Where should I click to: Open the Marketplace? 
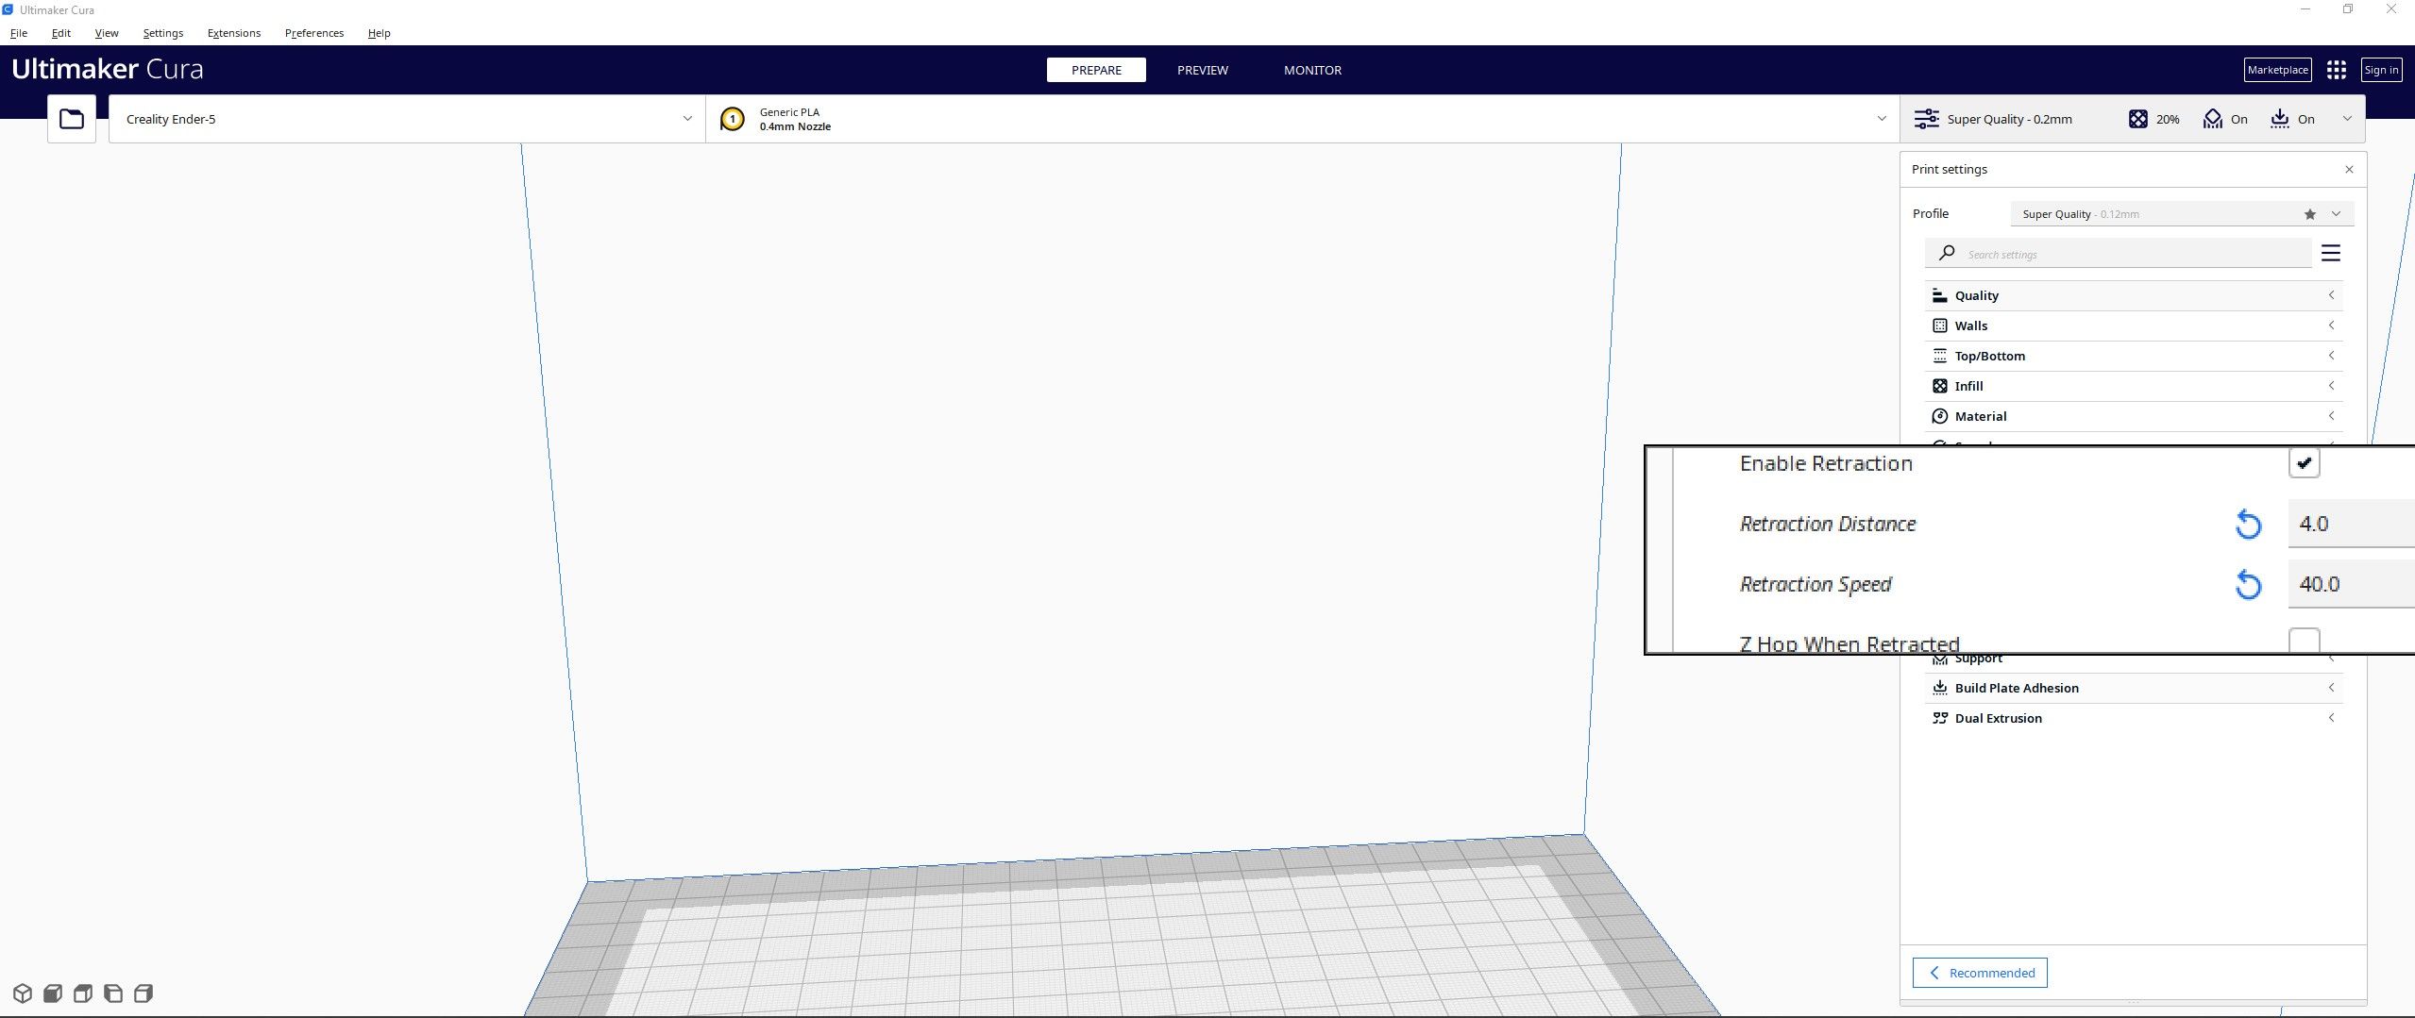pyautogui.click(x=2277, y=70)
